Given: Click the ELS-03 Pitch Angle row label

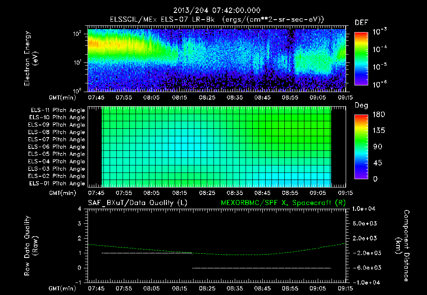Looking at the screenshot, I should tap(57, 169).
